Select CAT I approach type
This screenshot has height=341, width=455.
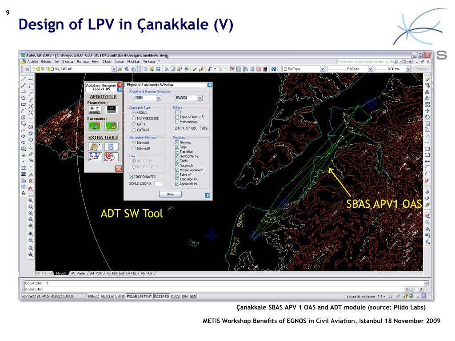pyautogui.click(x=139, y=124)
